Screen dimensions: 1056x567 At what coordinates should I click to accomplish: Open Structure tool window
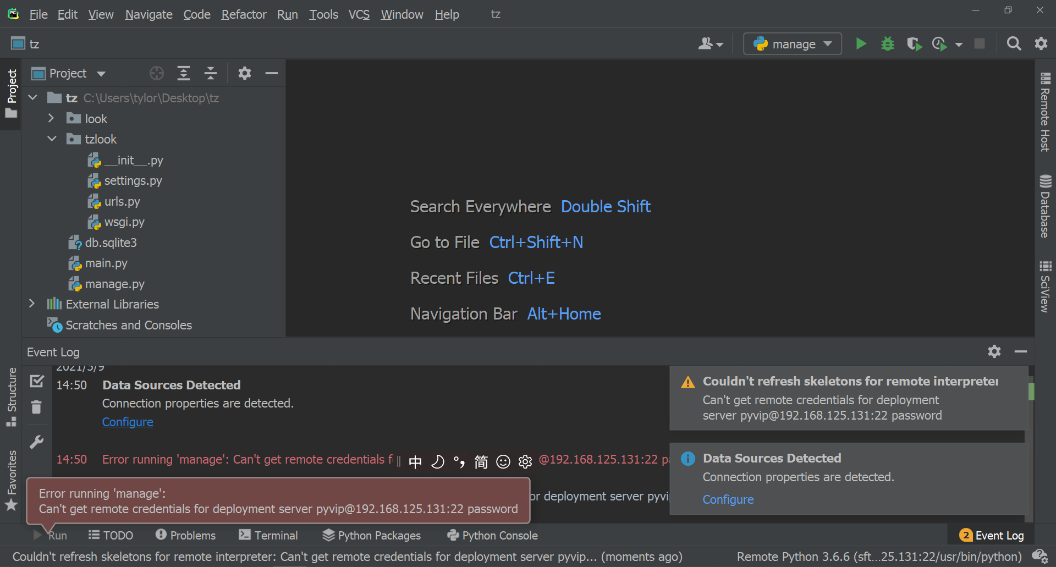12,397
